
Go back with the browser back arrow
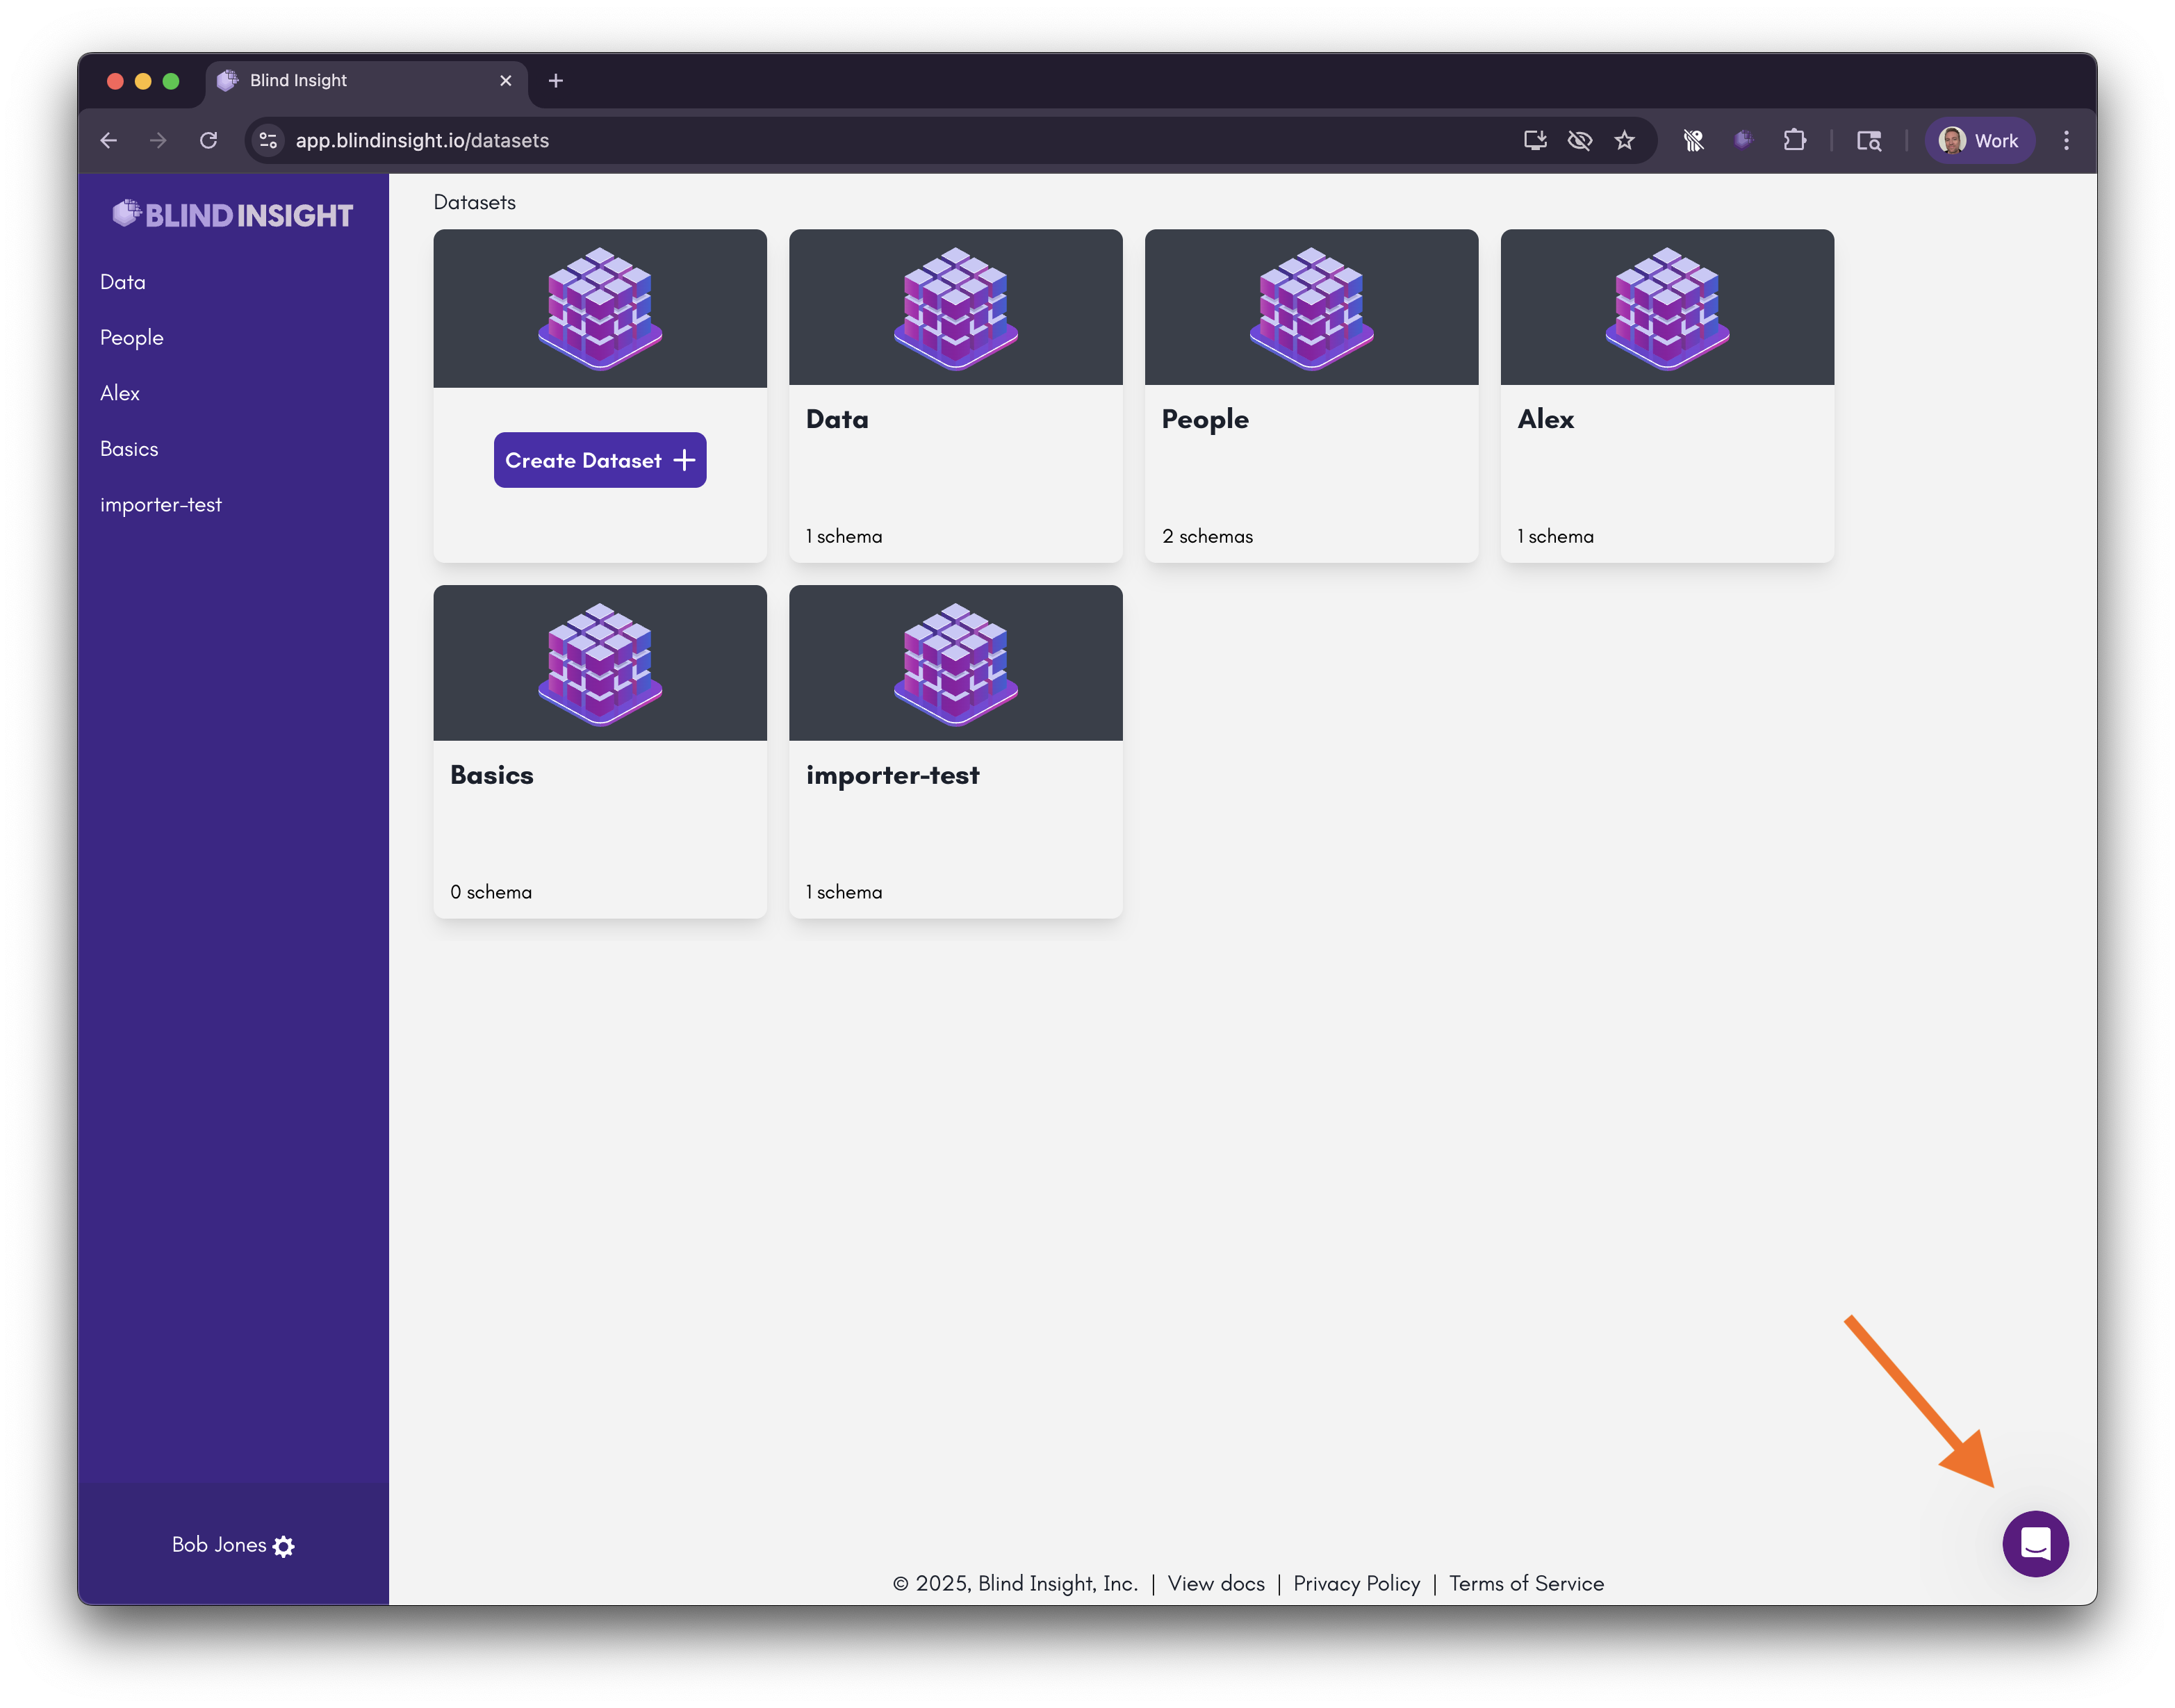109,140
